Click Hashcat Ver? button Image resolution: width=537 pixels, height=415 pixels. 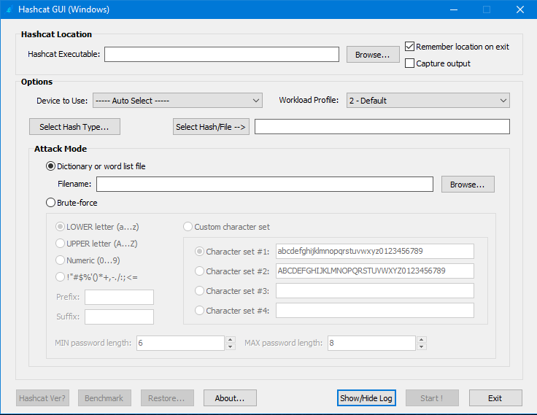coord(42,398)
